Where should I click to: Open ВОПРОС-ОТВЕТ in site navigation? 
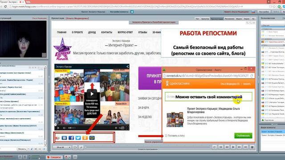tap(125, 32)
